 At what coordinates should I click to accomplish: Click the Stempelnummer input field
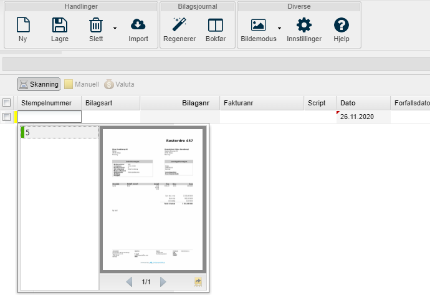click(x=50, y=117)
